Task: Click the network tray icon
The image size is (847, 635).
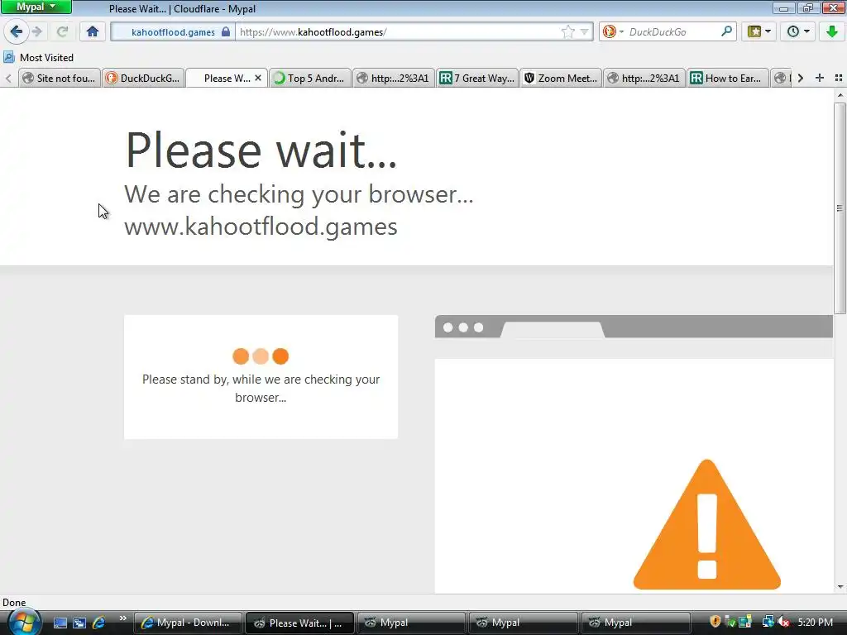Action: 768,622
